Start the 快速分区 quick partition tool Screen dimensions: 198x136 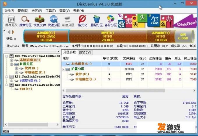(x=54, y=21)
